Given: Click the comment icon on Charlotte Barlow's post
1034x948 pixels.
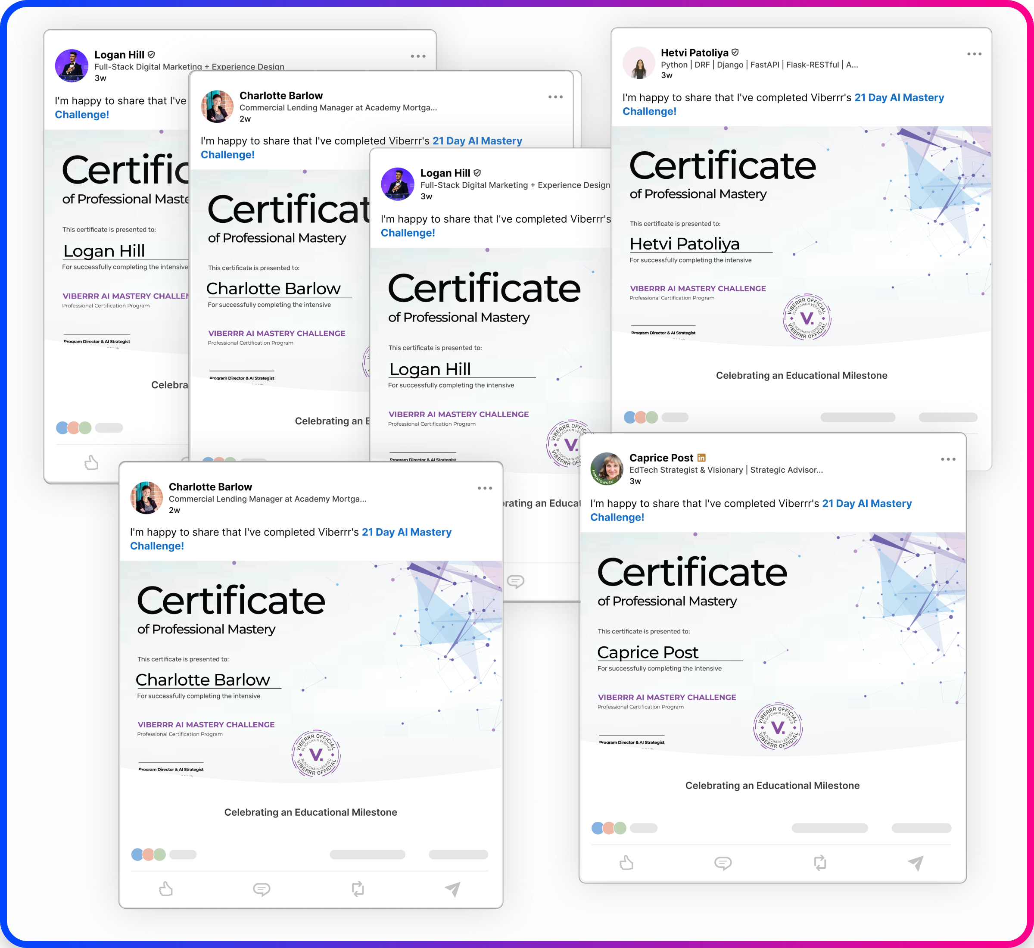Looking at the screenshot, I should (x=262, y=889).
